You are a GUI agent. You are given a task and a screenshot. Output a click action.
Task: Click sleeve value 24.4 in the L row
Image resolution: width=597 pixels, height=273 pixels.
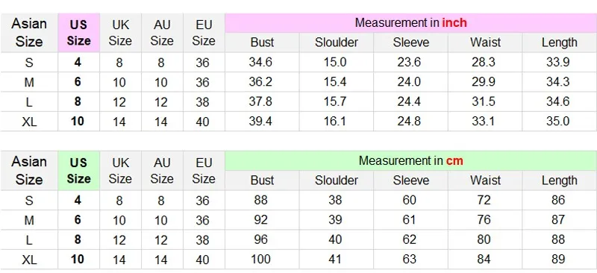(409, 101)
